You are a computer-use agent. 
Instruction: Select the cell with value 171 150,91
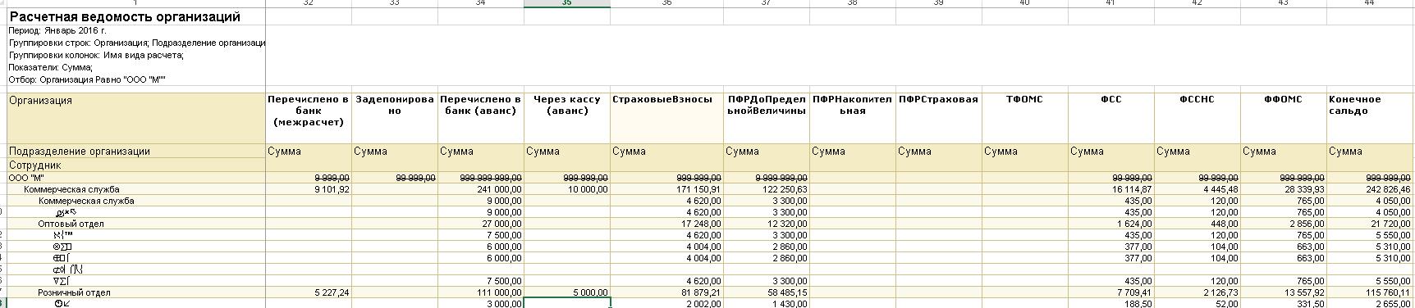[x=666, y=189]
